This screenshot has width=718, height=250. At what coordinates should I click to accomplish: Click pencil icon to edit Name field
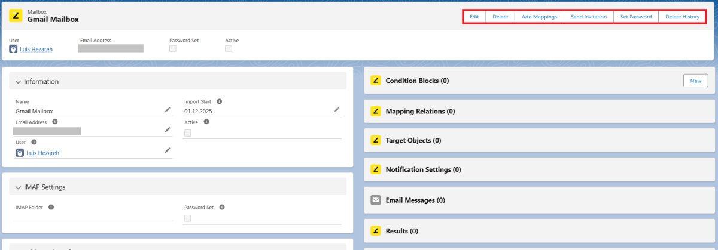tap(168, 110)
